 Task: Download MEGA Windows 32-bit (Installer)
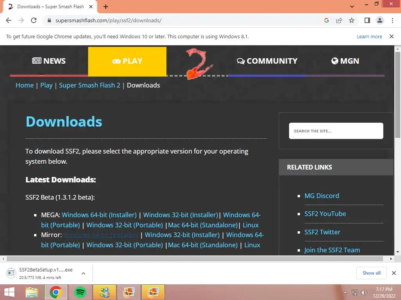coord(181,215)
